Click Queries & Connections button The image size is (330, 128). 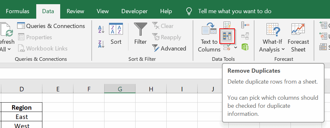(x=51, y=26)
